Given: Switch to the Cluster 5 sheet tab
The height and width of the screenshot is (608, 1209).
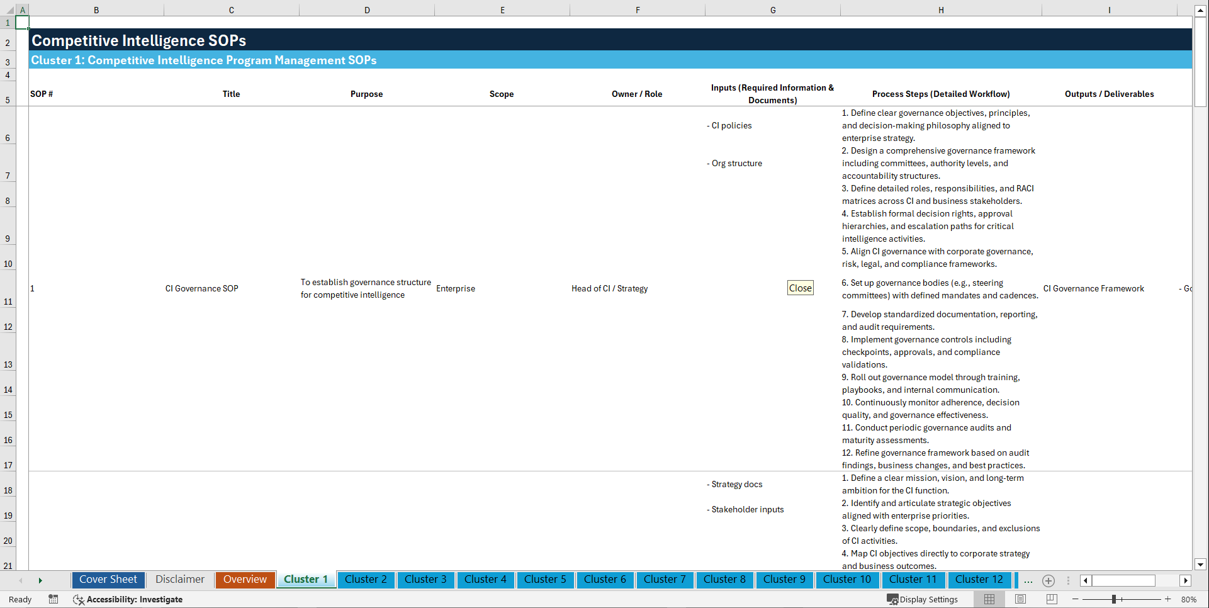Looking at the screenshot, I should (x=545, y=580).
